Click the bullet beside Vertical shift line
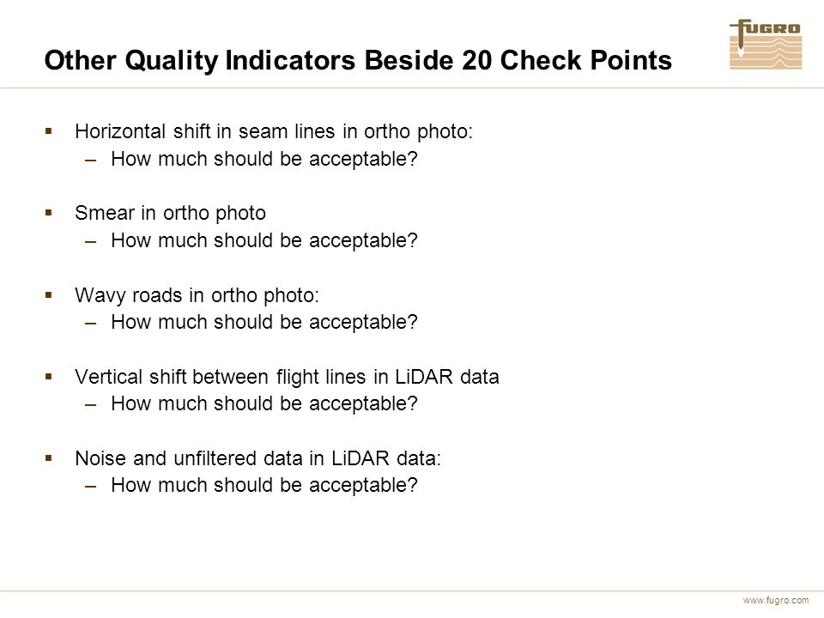Screen dimensions: 824x618 49,376
